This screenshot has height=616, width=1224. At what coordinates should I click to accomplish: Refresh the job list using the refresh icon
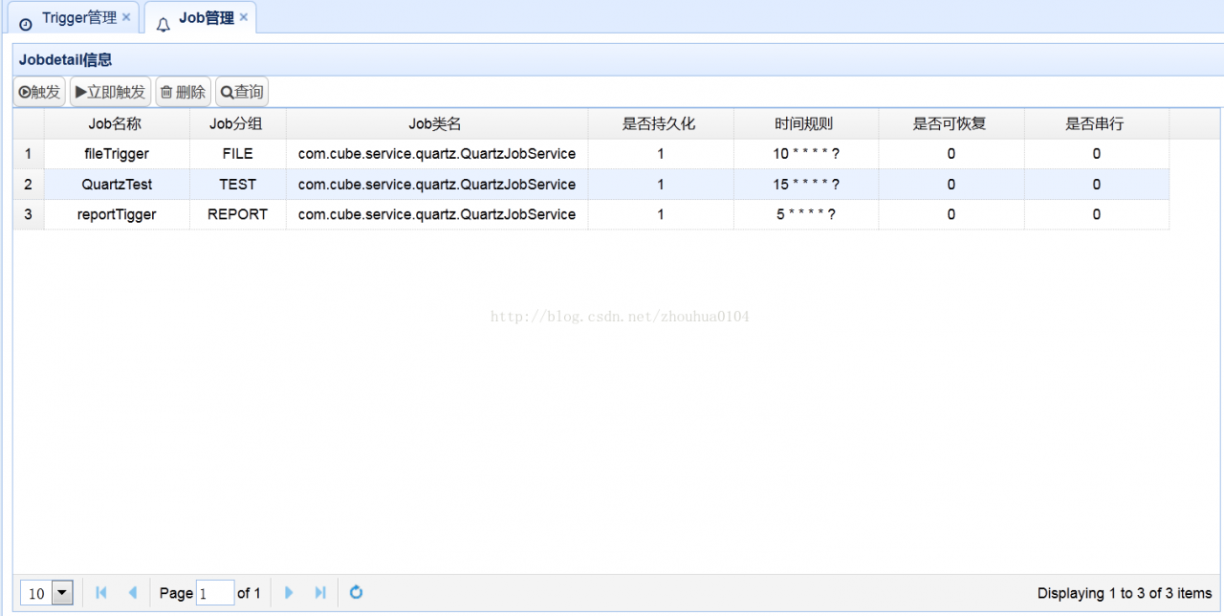pyautogui.click(x=355, y=593)
